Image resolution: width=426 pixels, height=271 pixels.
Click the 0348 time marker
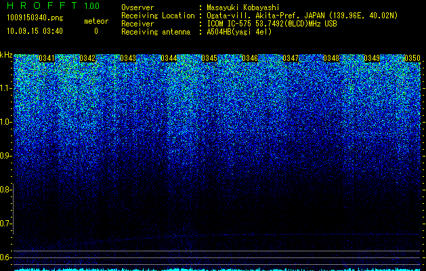pyautogui.click(x=331, y=58)
